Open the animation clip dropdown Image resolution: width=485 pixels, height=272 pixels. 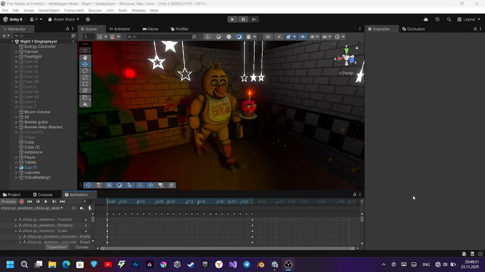32,208
